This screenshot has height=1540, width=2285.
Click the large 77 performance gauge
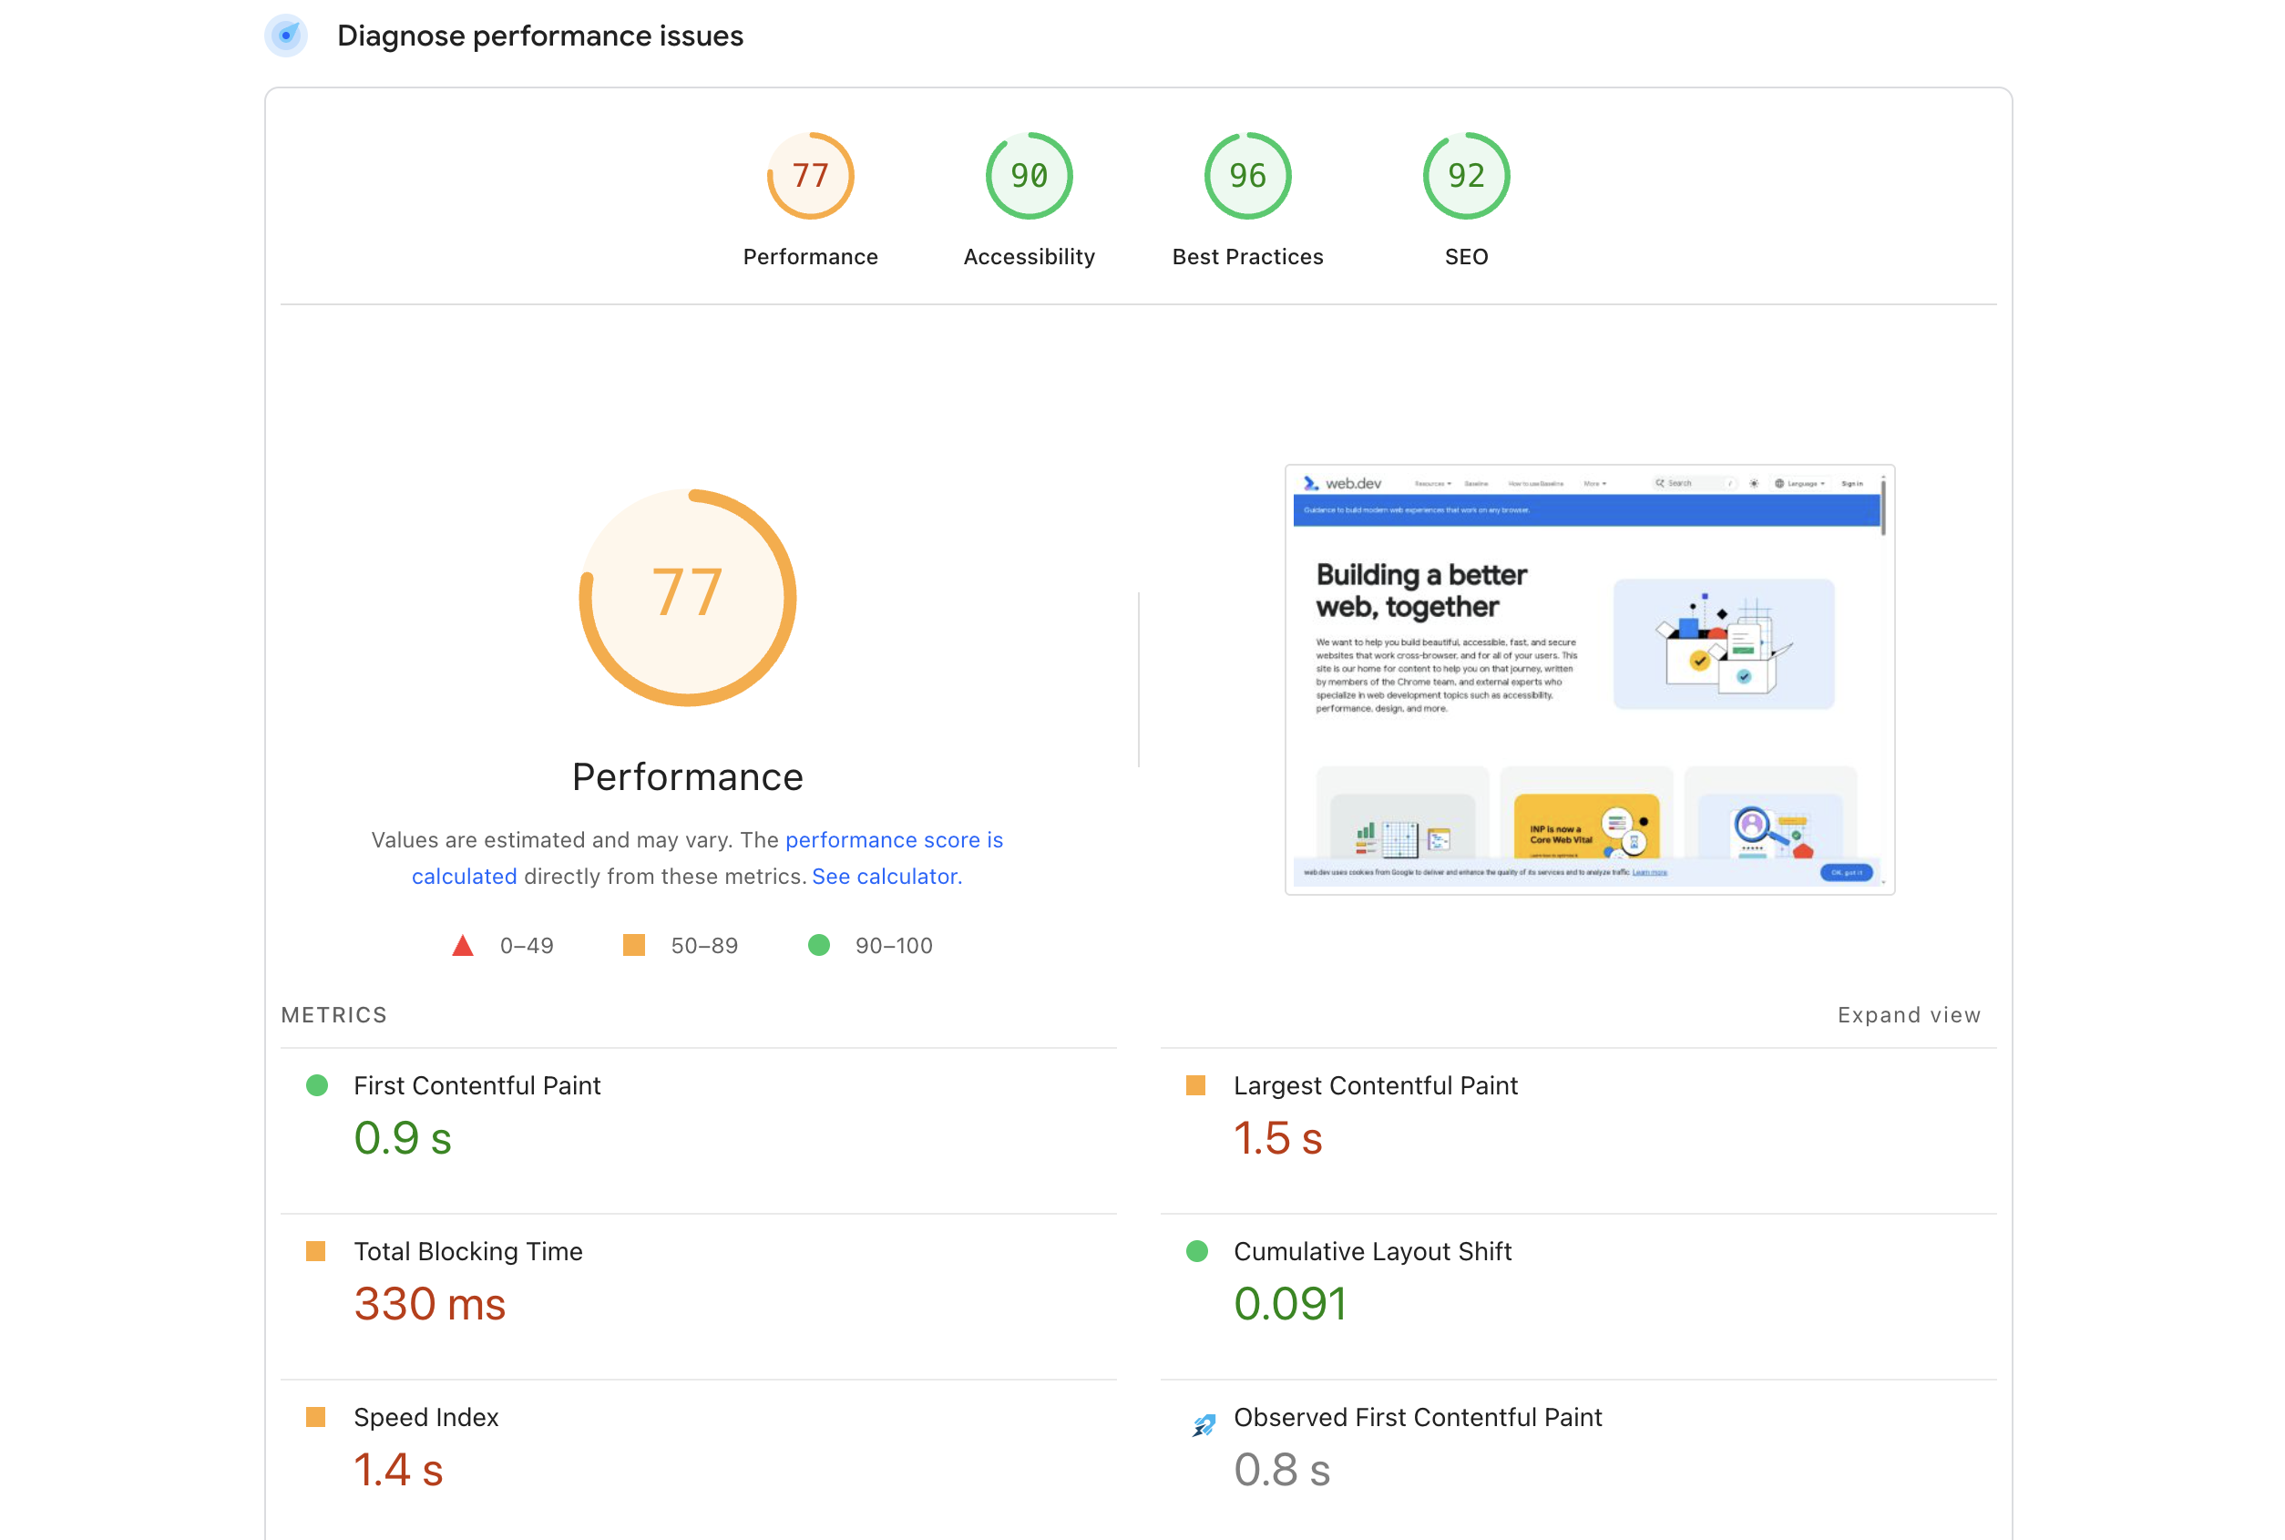pyautogui.click(x=687, y=597)
